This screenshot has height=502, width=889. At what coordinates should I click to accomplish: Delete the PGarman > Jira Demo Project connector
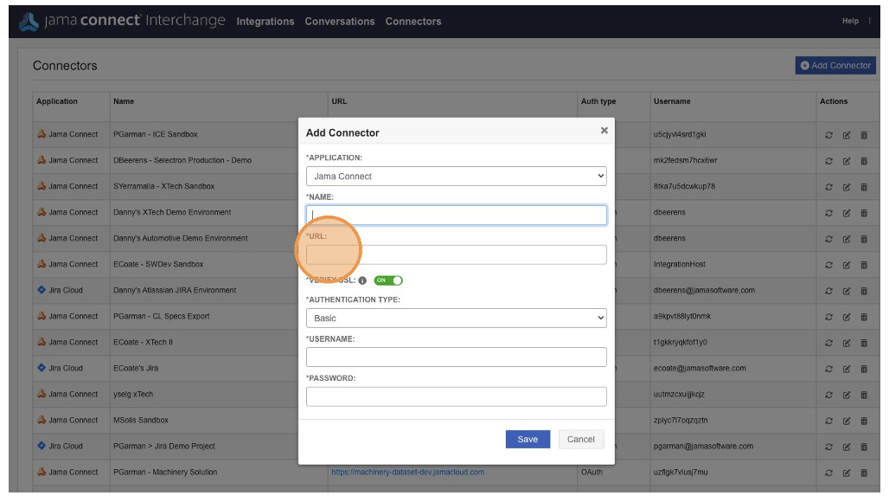pos(864,447)
